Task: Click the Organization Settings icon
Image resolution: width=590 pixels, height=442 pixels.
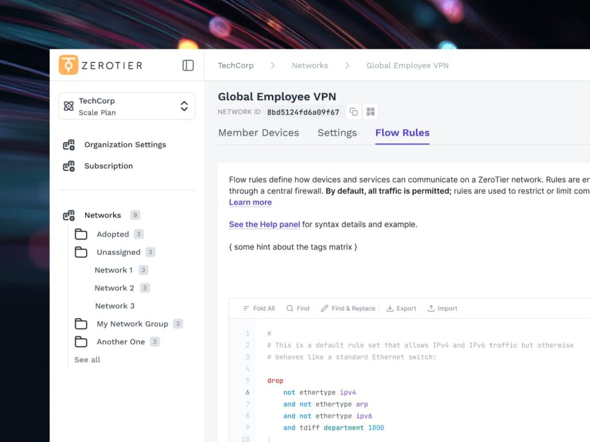Action: coord(69,144)
